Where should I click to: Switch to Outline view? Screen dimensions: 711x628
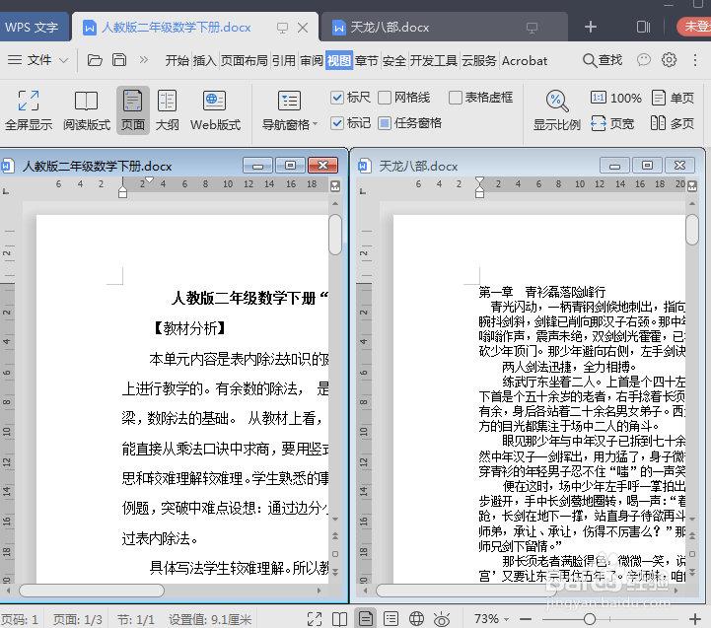167,110
